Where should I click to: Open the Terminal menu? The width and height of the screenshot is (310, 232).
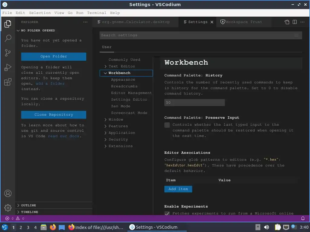[97, 13]
